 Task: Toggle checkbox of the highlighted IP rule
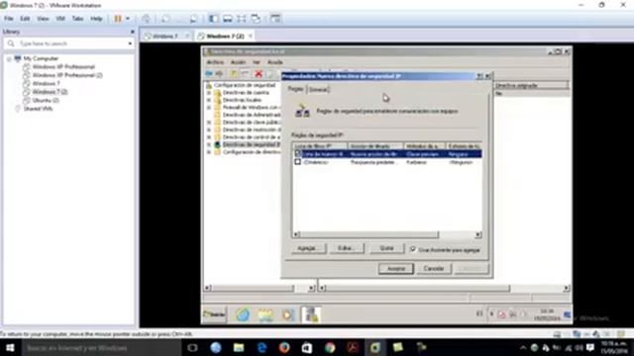tap(298, 153)
